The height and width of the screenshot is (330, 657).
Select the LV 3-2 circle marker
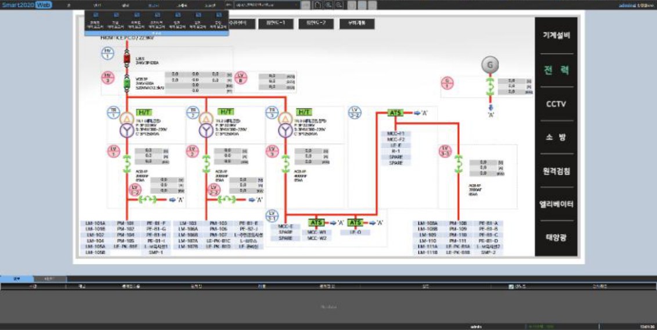pyautogui.click(x=355, y=112)
